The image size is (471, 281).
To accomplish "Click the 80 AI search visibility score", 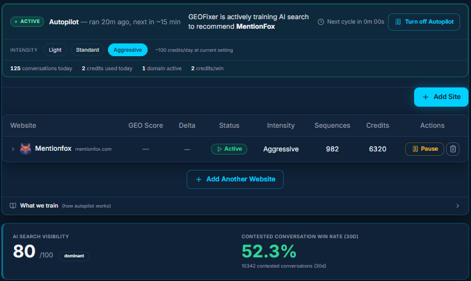I will click(24, 251).
